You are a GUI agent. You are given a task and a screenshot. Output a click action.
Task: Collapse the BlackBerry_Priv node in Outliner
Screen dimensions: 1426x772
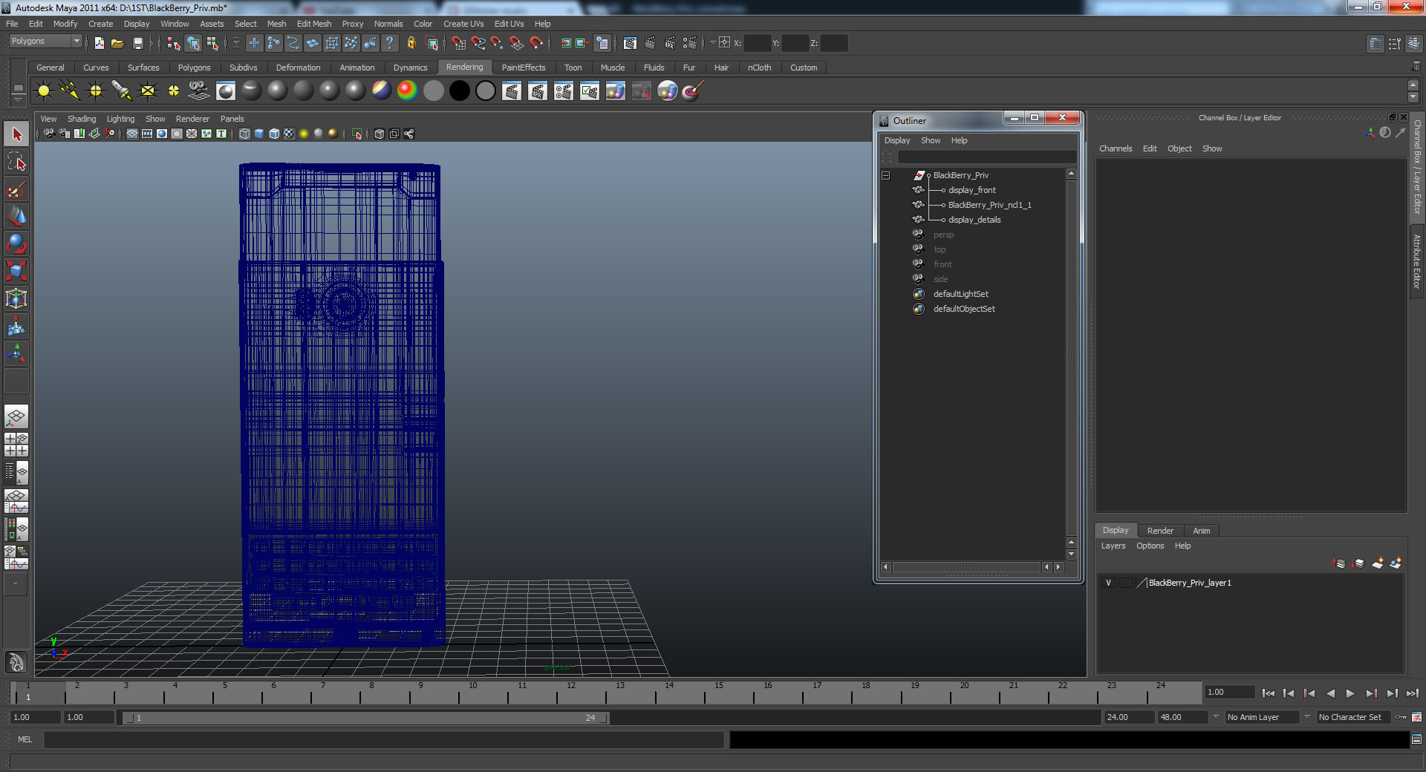(x=885, y=175)
